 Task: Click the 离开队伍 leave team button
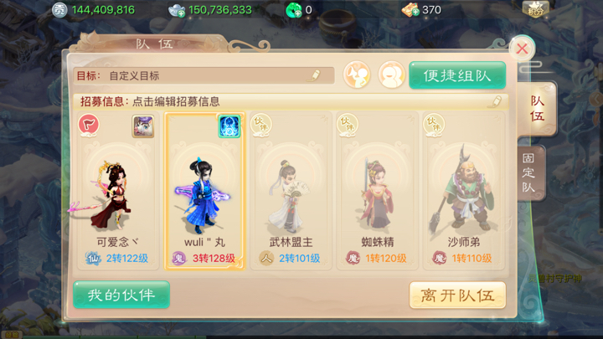[457, 295]
